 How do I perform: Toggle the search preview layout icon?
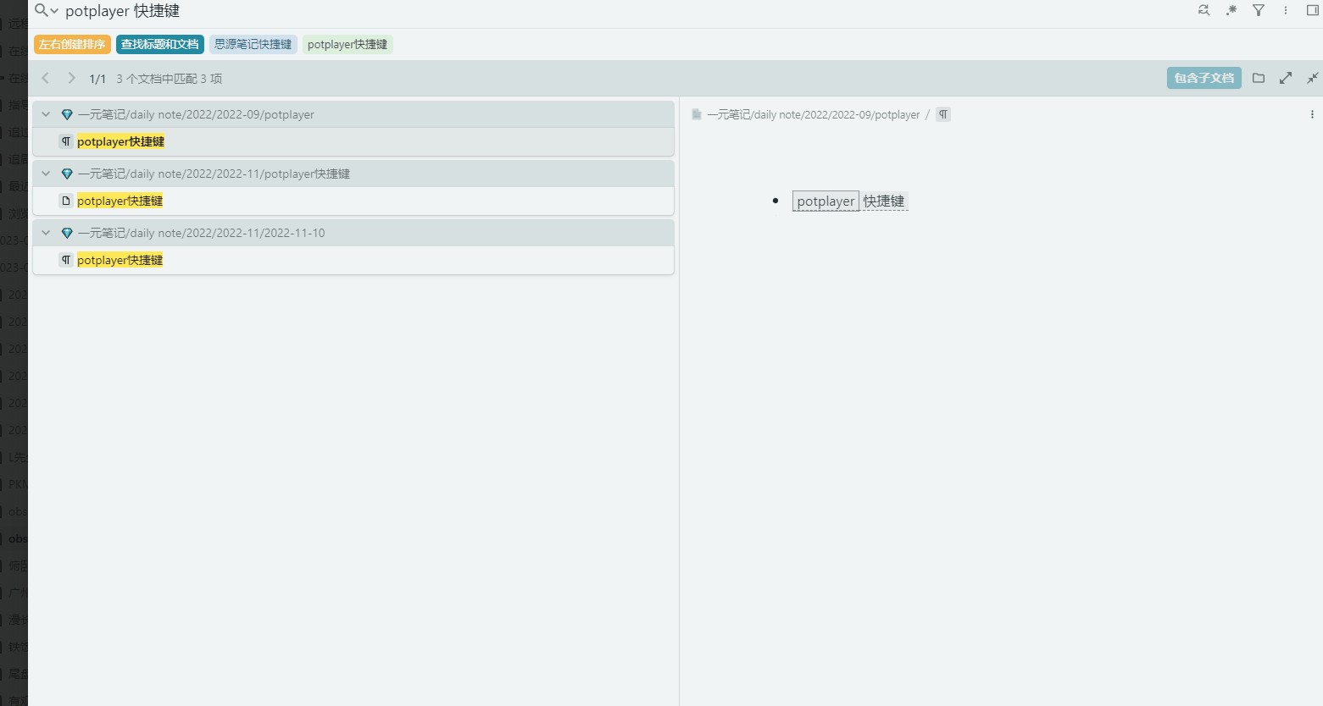[1312, 10]
